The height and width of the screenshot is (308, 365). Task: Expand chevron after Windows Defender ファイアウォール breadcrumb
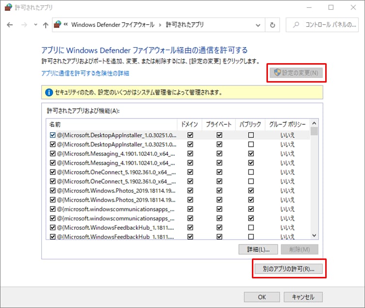click(x=160, y=25)
